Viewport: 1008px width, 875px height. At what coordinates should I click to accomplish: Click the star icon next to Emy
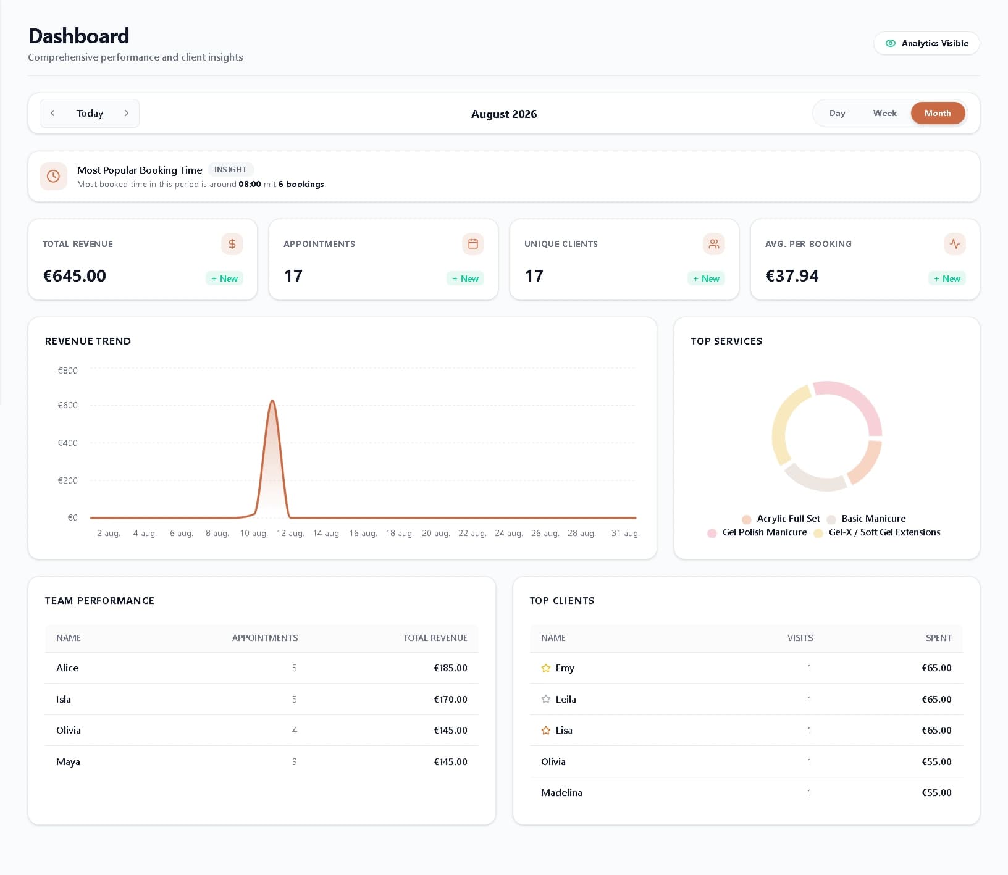(546, 668)
